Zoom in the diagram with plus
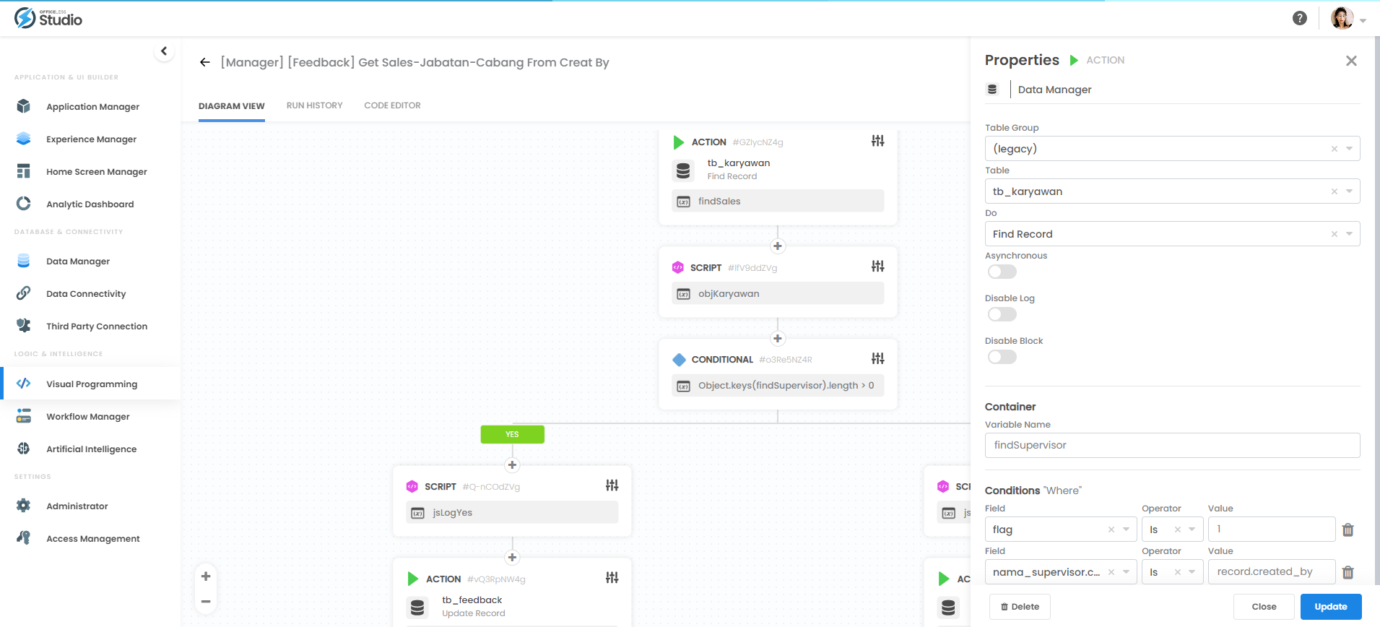 click(x=206, y=576)
